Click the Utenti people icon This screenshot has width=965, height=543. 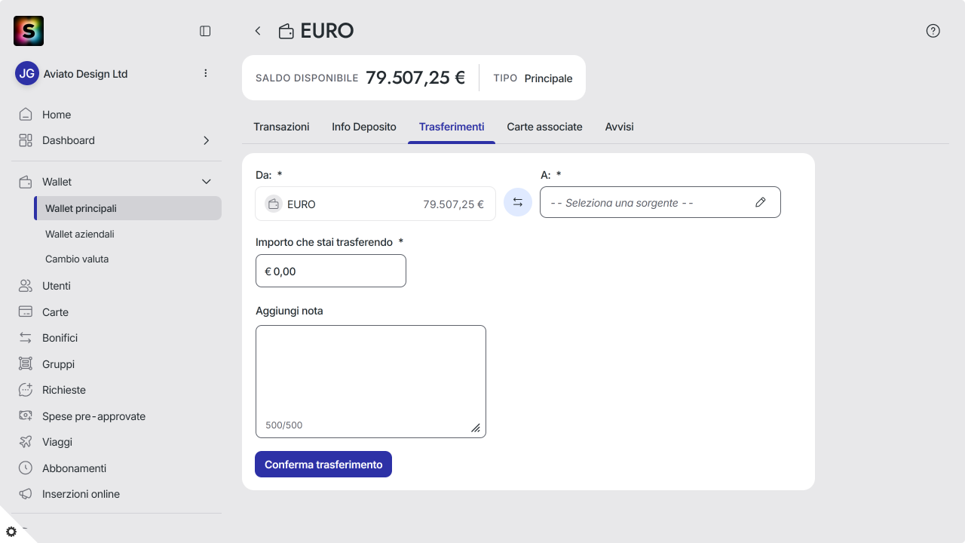26,286
